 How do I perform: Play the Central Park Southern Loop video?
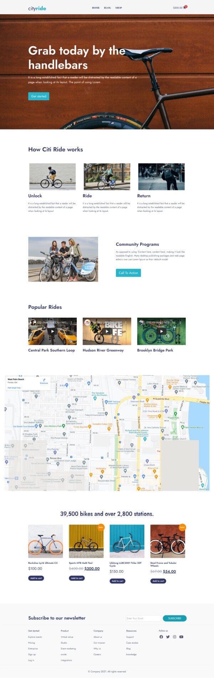[52, 331]
